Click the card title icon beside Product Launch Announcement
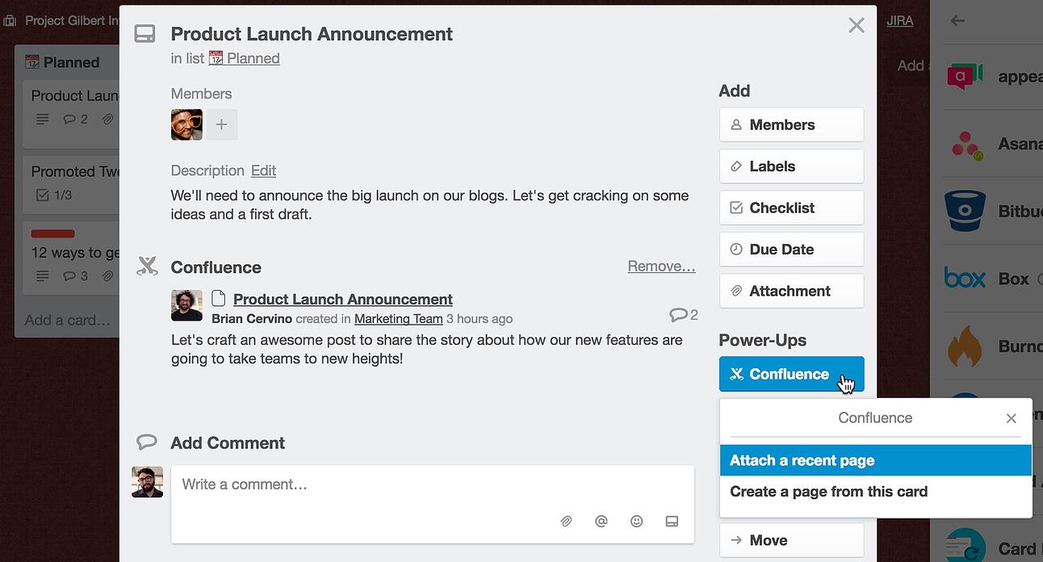Screen dimensions: 1043x562 click(145, 34)
